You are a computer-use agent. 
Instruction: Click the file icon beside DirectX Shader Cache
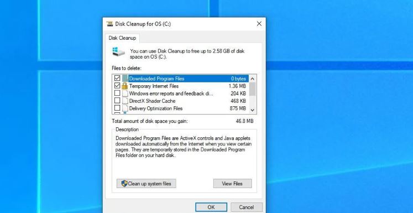(x=125, y=101)
